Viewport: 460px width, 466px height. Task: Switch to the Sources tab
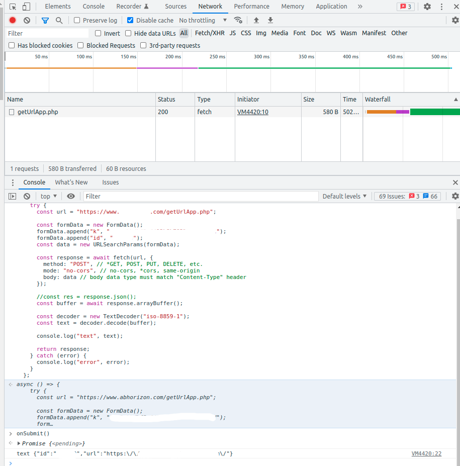[x=175, y=7]
